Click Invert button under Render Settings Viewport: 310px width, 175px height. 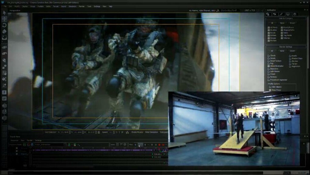292,51
